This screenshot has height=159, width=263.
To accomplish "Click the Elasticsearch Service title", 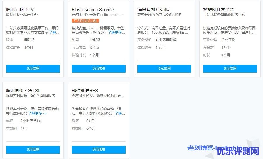I will point(93,10).
